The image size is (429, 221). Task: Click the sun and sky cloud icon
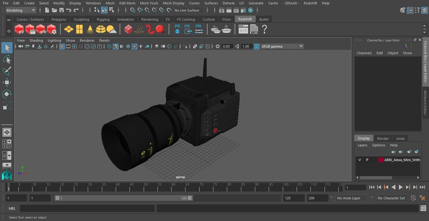click(x=111, y=29)
